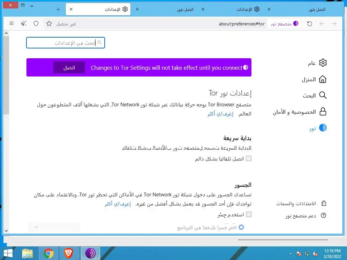Close the active الإعدادات tab
347x260 pixels.
click(x=71, y=9)
